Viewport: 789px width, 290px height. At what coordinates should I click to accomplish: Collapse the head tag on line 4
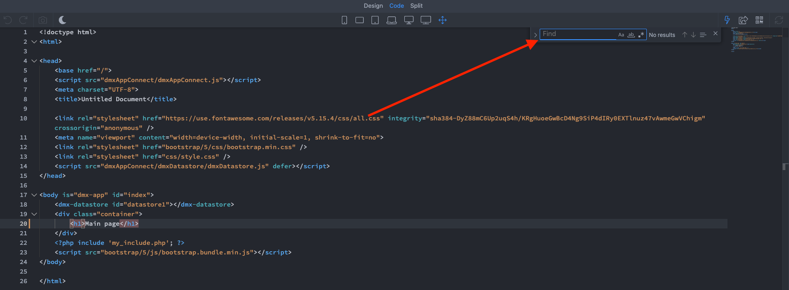pos(34,61)
